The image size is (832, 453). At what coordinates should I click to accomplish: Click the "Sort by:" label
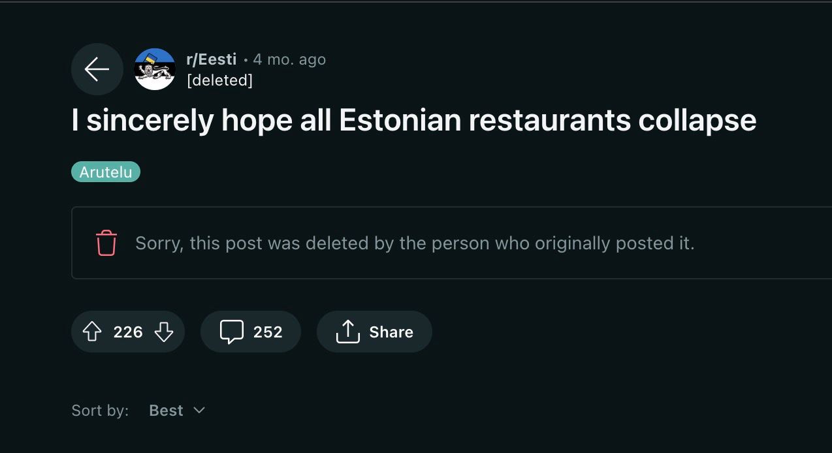pyautogui.click(x=100, y=411)
